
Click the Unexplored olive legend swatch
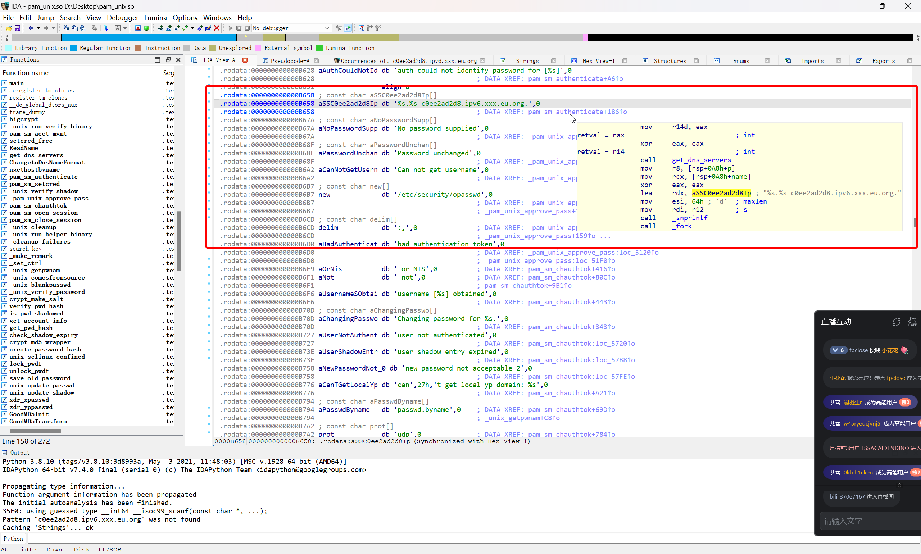point(213,48)
